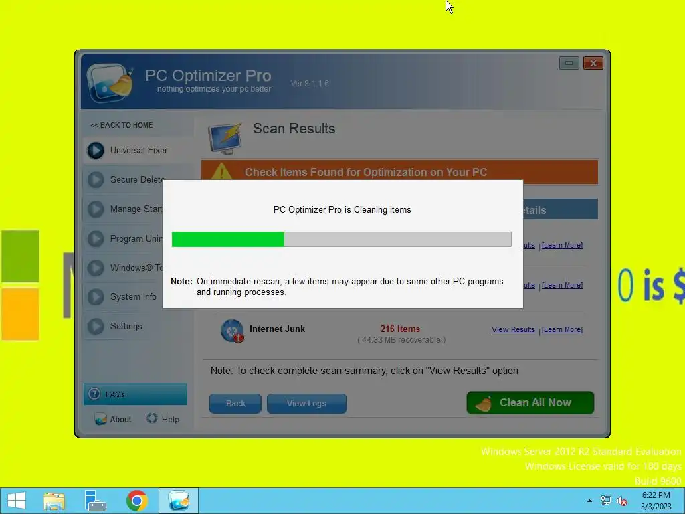Minimize the PC Optimizer Pro window

[x=569, y=63]
